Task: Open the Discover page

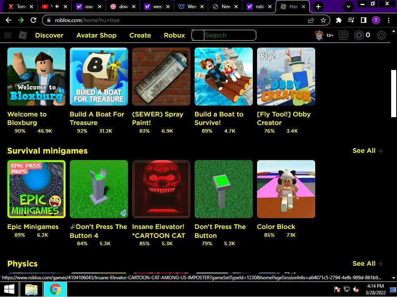Action: pyautogui.click(x=49, y=35)
